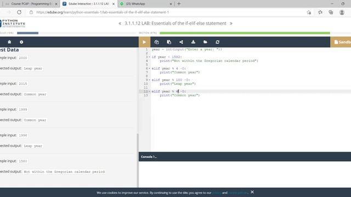Reload the page with browser refresh button
The image size is (351, 197).
point(19,12)
